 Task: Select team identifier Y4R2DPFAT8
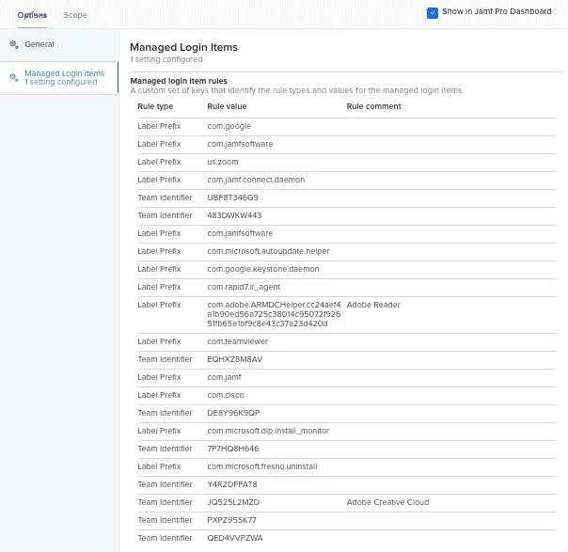[232, 484]
